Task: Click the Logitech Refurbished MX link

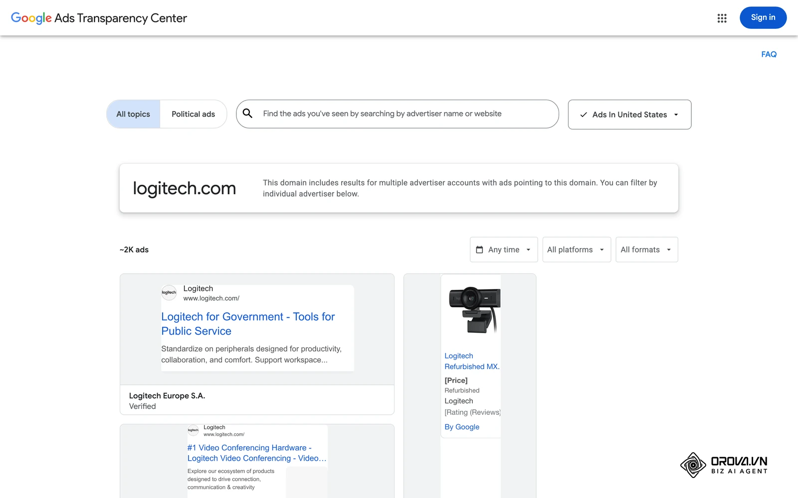Action: [472, 361]
